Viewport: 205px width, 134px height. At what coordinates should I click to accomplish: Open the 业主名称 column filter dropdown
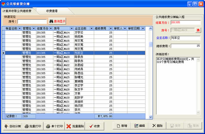[92, 28]
